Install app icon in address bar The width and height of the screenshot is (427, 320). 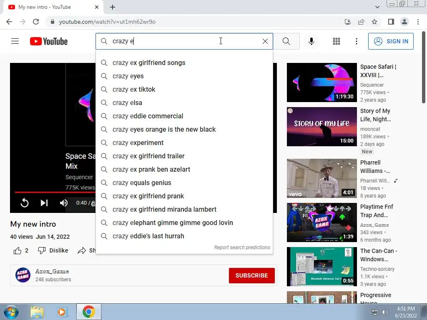348,22
